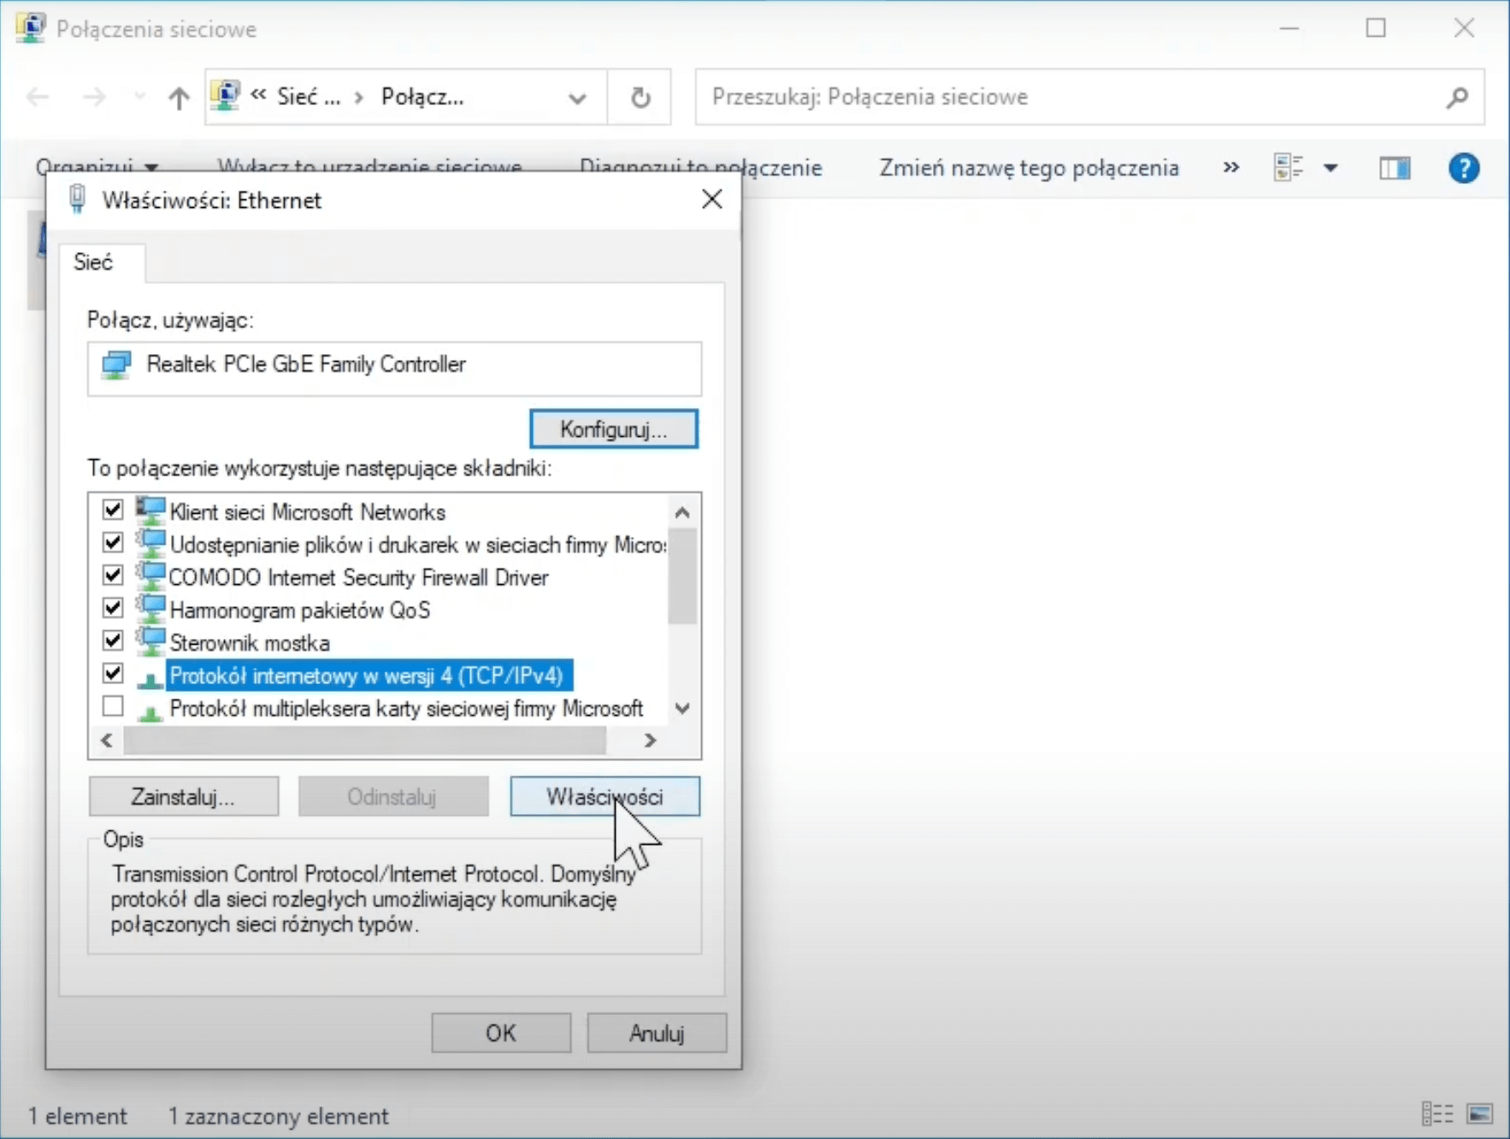Click the horizontal scrollbar thumb in components list

pyautogui.click(x=365, y=741)
